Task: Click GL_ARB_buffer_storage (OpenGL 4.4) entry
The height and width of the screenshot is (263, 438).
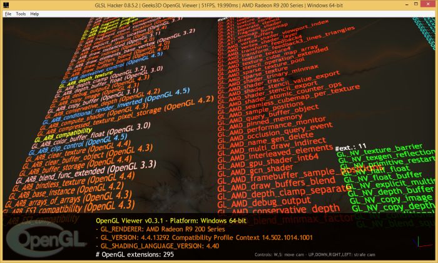Action: click(x=76, y=167)
